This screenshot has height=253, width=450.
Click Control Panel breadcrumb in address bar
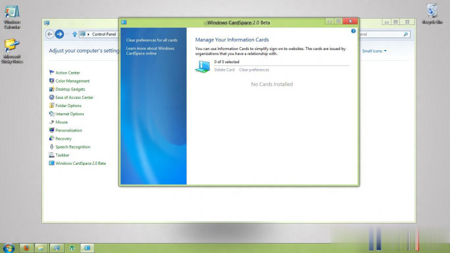click(104, 34)
